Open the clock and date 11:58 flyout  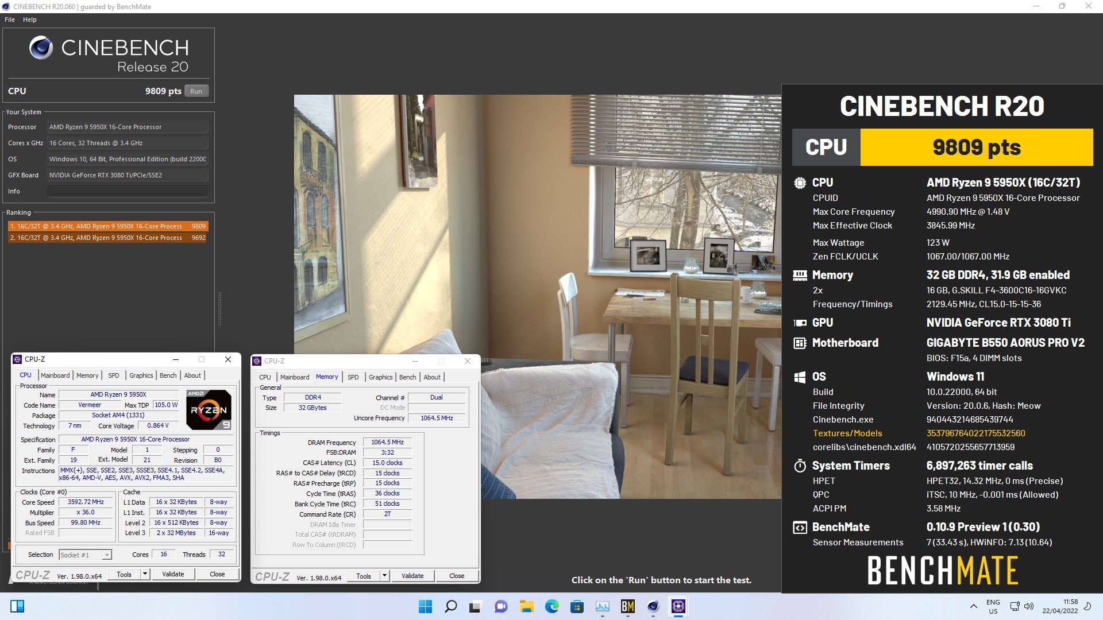tap(1060, 606)
